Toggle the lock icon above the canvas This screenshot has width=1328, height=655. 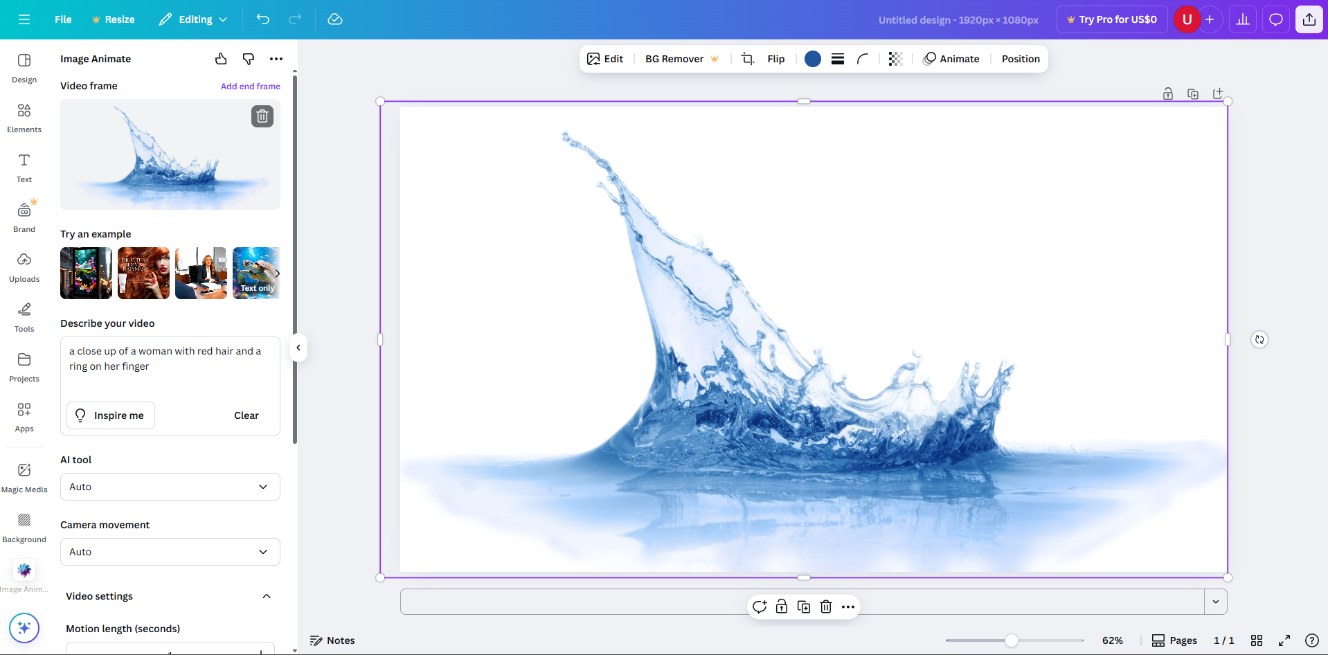pyautogui.click(x=1167, y=94)
